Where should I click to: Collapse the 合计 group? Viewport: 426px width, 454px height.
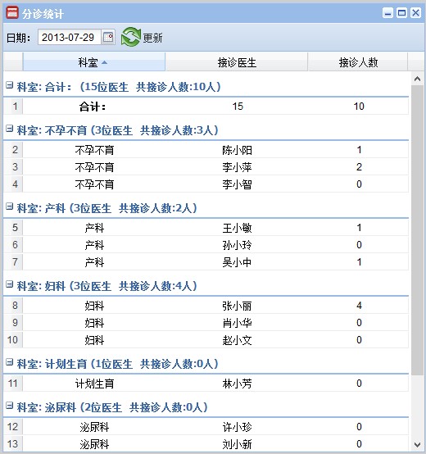coord(10,85)
